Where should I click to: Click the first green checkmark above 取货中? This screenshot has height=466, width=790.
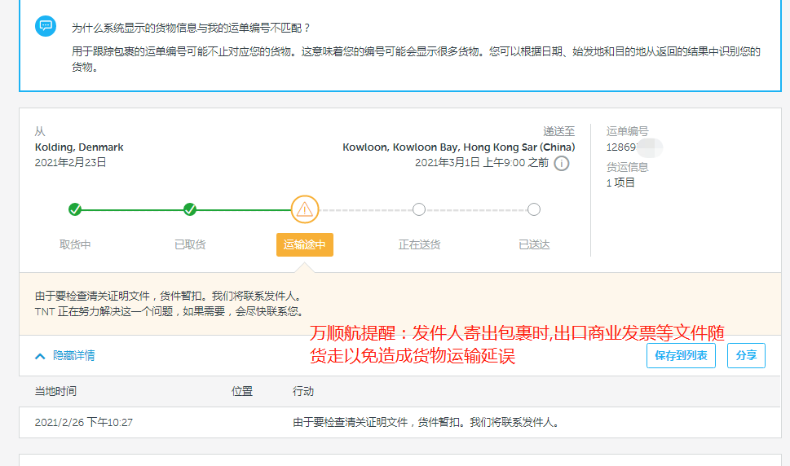click(75, 209)
